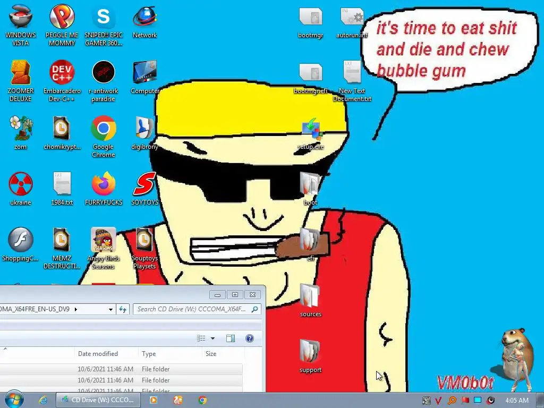Launch FURRYFUCKS Firefox shortcut
Image resolution: width=544 pixels, height=408 pixels.
pos(104,189)
